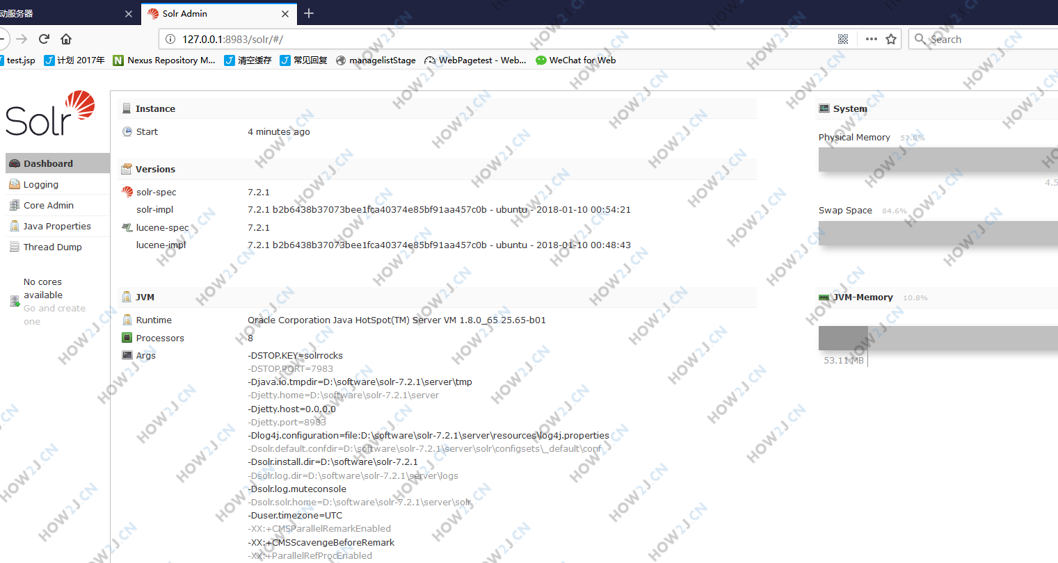Select the Runtime Java HotSpot text
Viewport: 1058px width, 563px height.
click(x=396, y=320)
